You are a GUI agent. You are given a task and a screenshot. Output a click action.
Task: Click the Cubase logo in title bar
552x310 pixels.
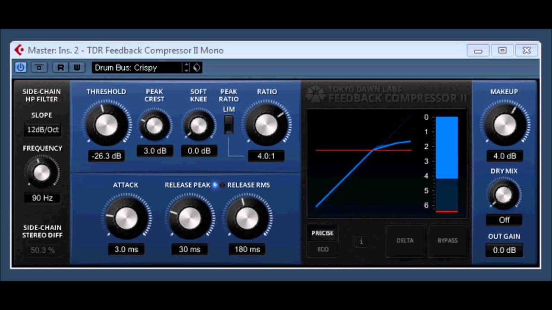(x=19, y=50)
